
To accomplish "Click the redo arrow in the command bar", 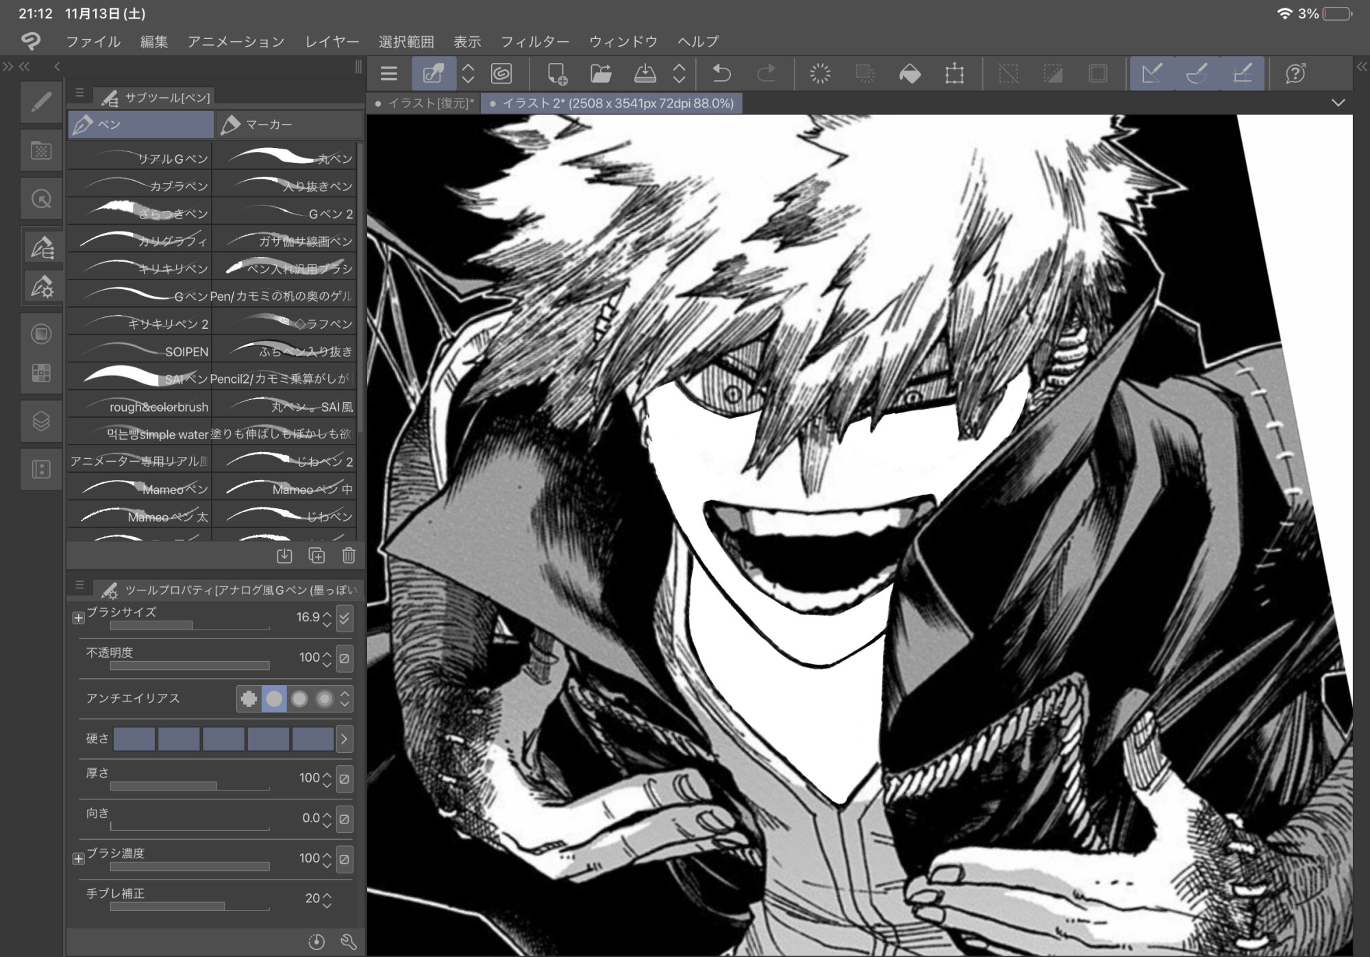I will pyautogui.click(x=766, y=73).
